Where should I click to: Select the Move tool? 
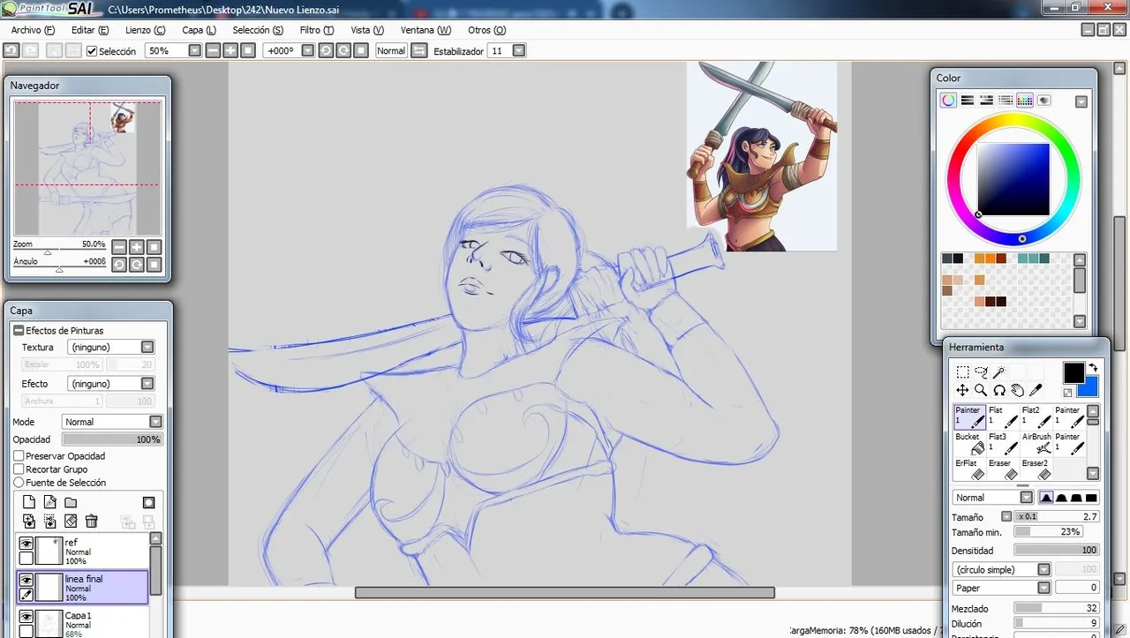click(x=962, y=390)
